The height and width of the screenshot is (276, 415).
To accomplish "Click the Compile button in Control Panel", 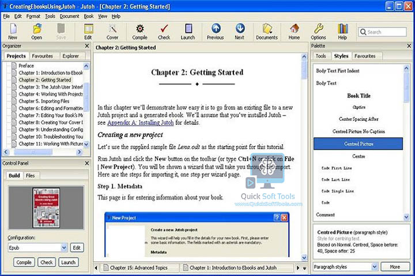I will (24, 262).
